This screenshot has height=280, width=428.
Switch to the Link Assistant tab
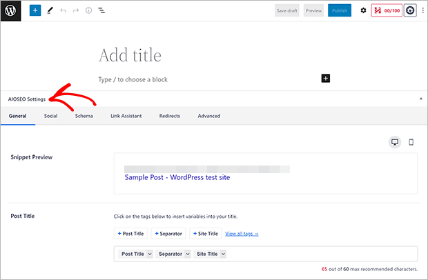pyautogui.click(x=126, y=116)
